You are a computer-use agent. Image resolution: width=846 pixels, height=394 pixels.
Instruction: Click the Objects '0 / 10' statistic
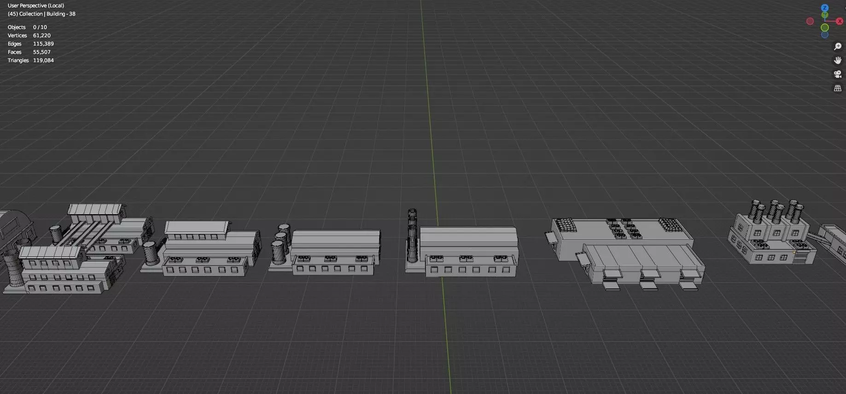pos(40,27)
